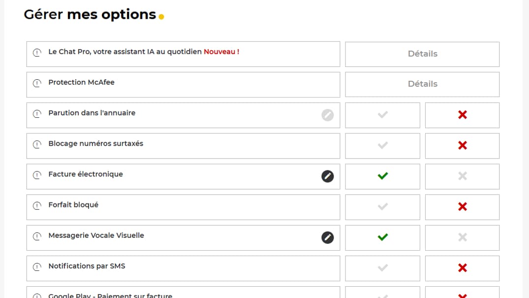Click info icon beside Le Chat Pro
529x298 pixels.
pyautogui.click(x=37, y=53)
